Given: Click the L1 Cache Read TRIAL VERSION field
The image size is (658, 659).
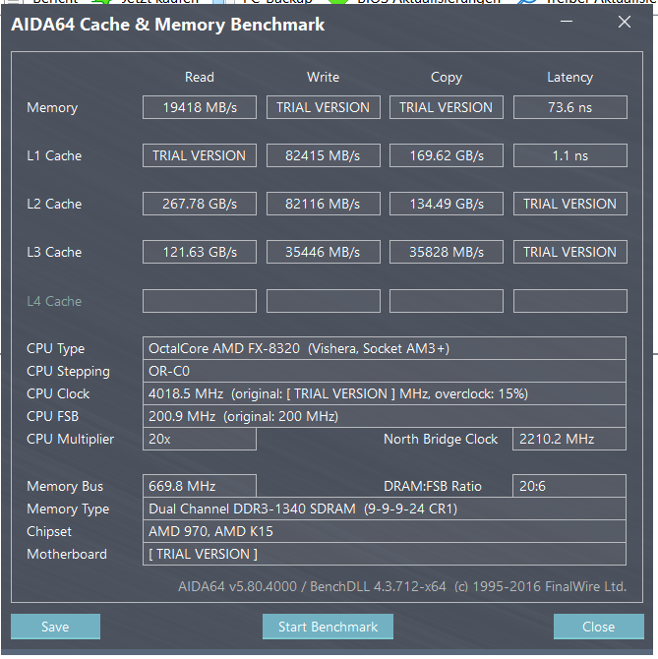Looking at the screenshot, I should [200, 155].
